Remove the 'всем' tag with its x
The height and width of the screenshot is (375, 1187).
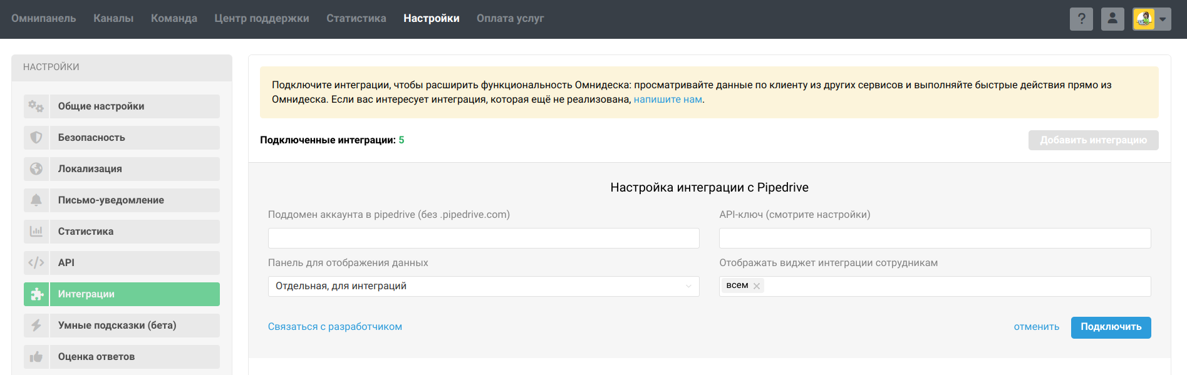(757, 286)
